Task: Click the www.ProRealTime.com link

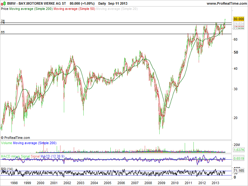Action: [x=227, y=3]
